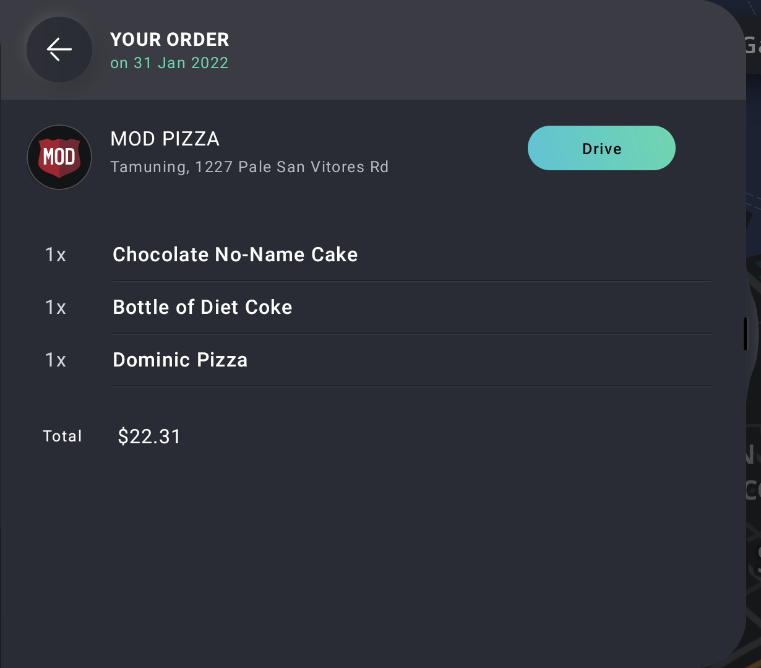
Task: Click the divider below Dominic Pizza
Action: coord(411,386)
